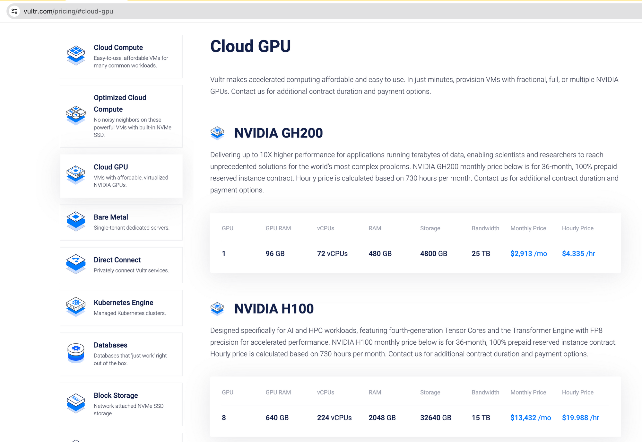The height and width of the screenshot is (442, 642).
Task: Click the Cloud GPU sidebar icon
Action: [76, 174]
